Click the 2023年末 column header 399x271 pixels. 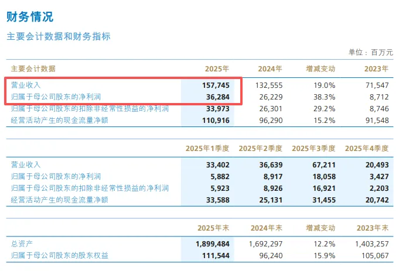point(373,228)
